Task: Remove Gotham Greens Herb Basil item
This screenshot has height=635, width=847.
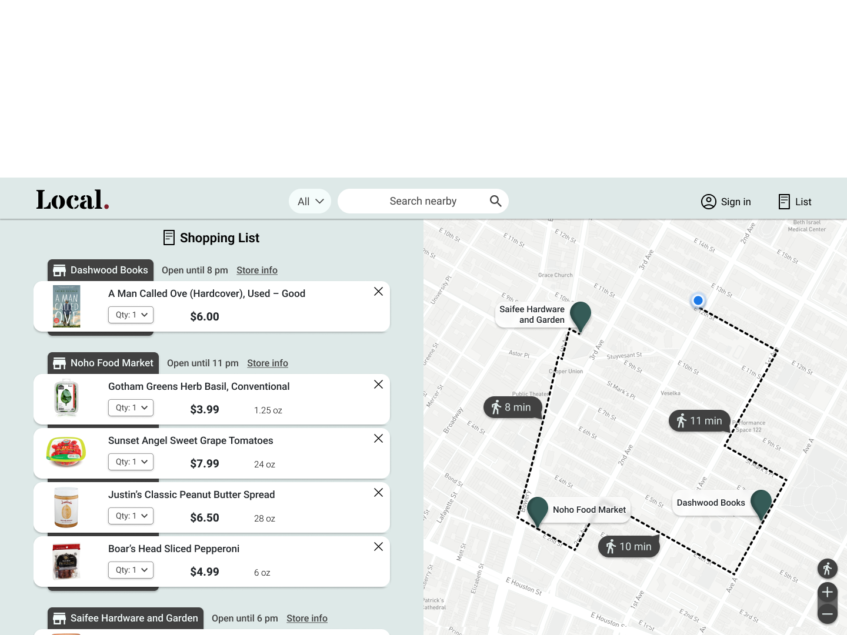Action: pos(378,385)
